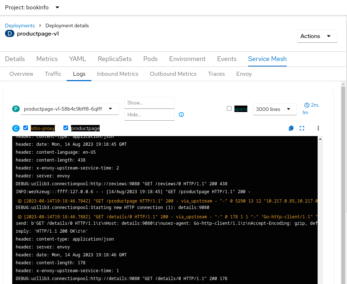Go to Deployments breadcrumb link

pos(20,25)
